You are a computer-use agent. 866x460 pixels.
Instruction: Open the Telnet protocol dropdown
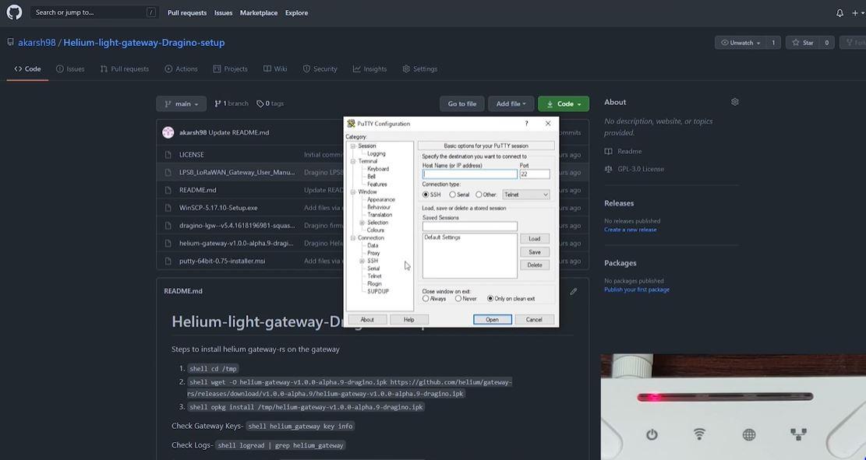(526, 195)
